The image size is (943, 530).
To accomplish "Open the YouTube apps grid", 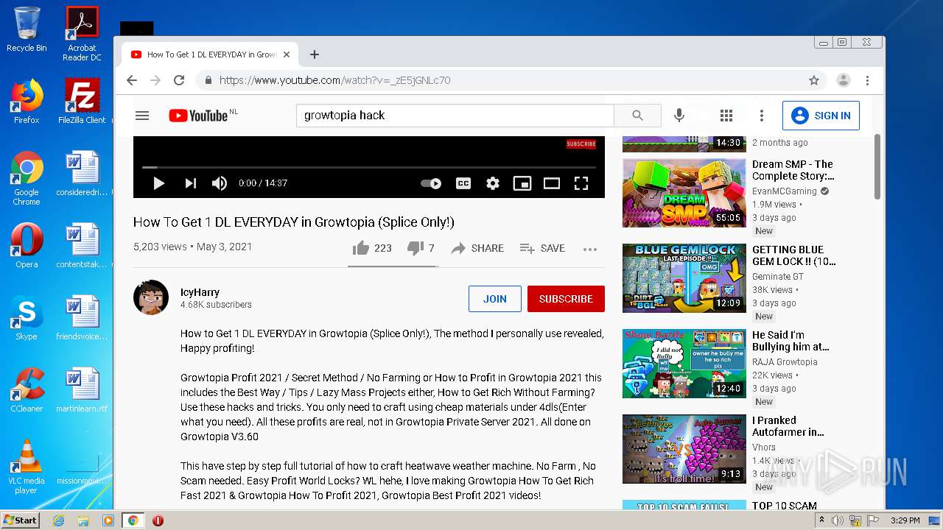I will point(726,116).
